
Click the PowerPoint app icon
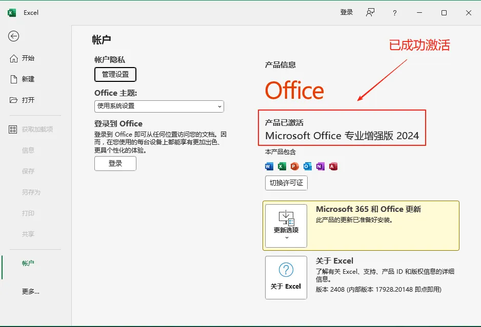(x=294, y=166)
